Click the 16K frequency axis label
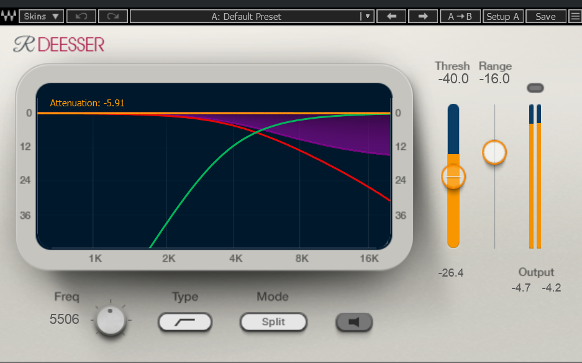 369,258
